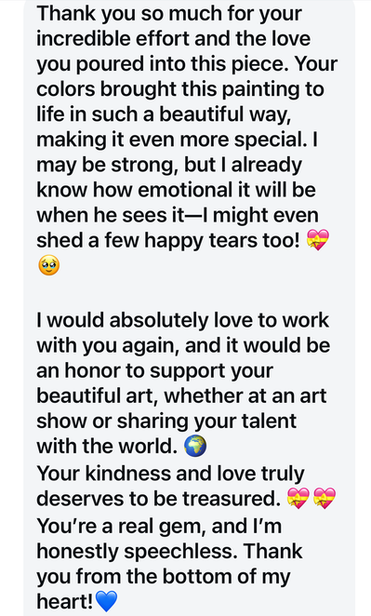This screenshot has height=616, width=371.
Task: Click the line "making it even more special. I"
Action: [x=177, y=140]
